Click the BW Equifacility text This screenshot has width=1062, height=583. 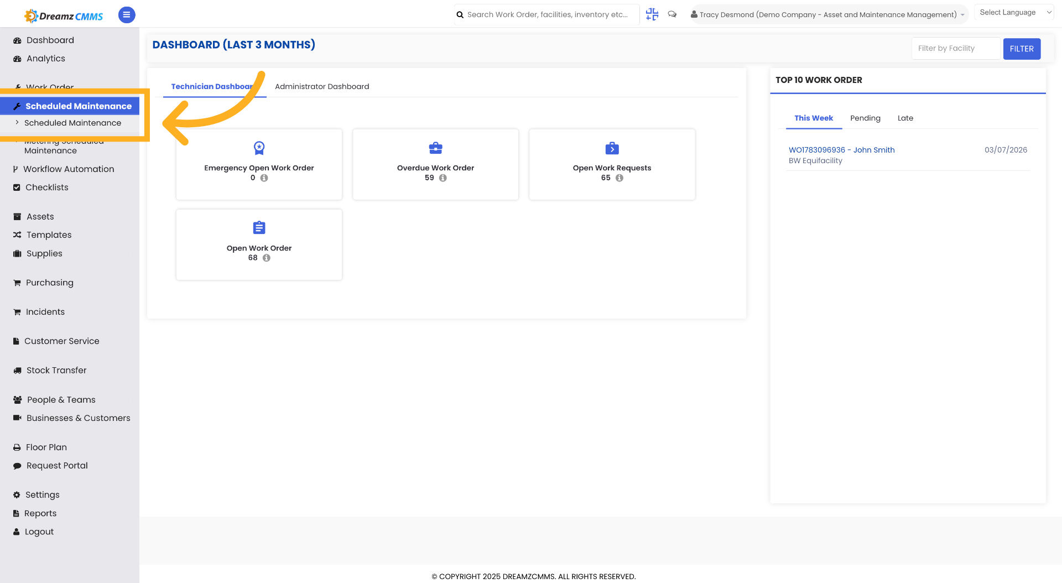click(x=815, y=161)
